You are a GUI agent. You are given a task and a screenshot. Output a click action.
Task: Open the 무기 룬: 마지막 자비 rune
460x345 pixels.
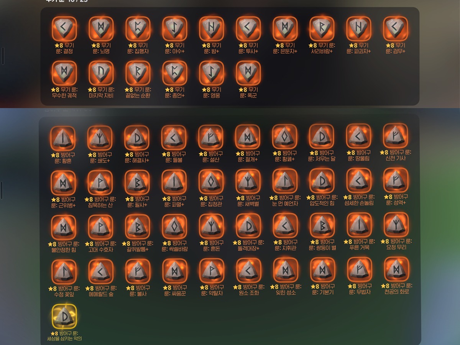coord(101,73)
